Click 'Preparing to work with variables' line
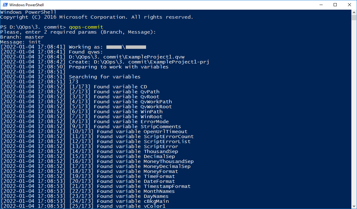Viewport: 357px width, 209px height. 85,67
